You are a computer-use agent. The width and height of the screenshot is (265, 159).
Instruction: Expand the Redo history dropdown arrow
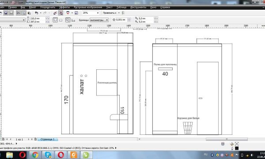(x=49, y=13)
